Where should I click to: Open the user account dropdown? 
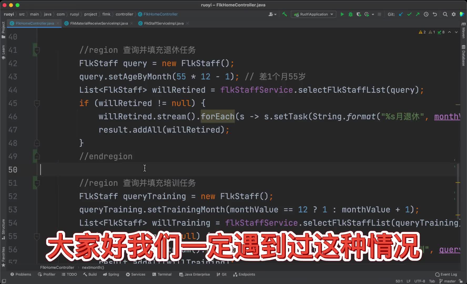coord(272,14)
